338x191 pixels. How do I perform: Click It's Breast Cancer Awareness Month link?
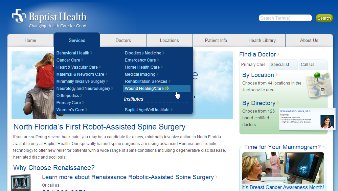[x=283, y=187]
